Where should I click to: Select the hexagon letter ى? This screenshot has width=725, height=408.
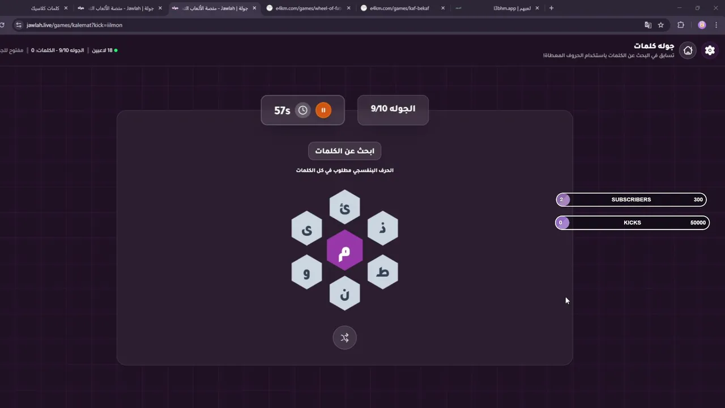point(306,228)
